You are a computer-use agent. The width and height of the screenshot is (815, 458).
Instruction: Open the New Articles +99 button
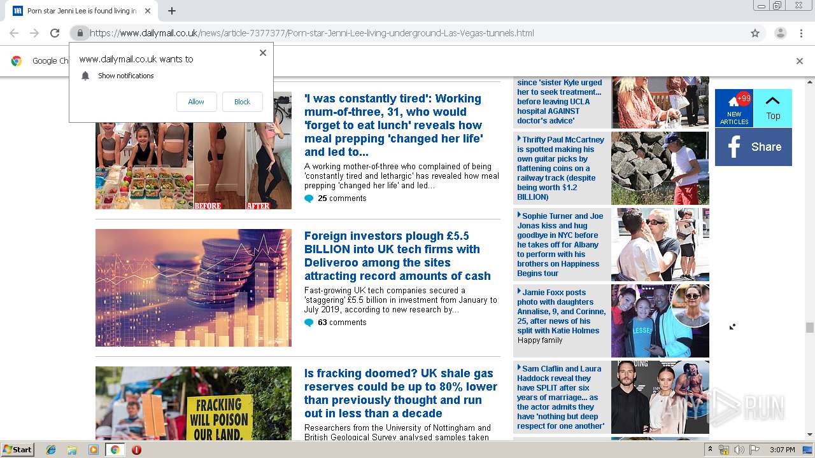pyautogui.click(x=734, y=108)
